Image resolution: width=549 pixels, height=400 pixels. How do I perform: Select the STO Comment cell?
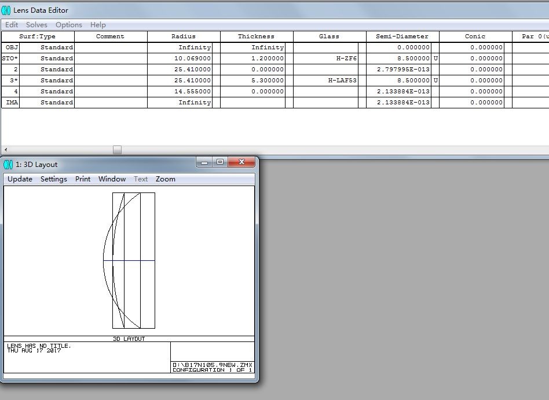click(111, 59)
